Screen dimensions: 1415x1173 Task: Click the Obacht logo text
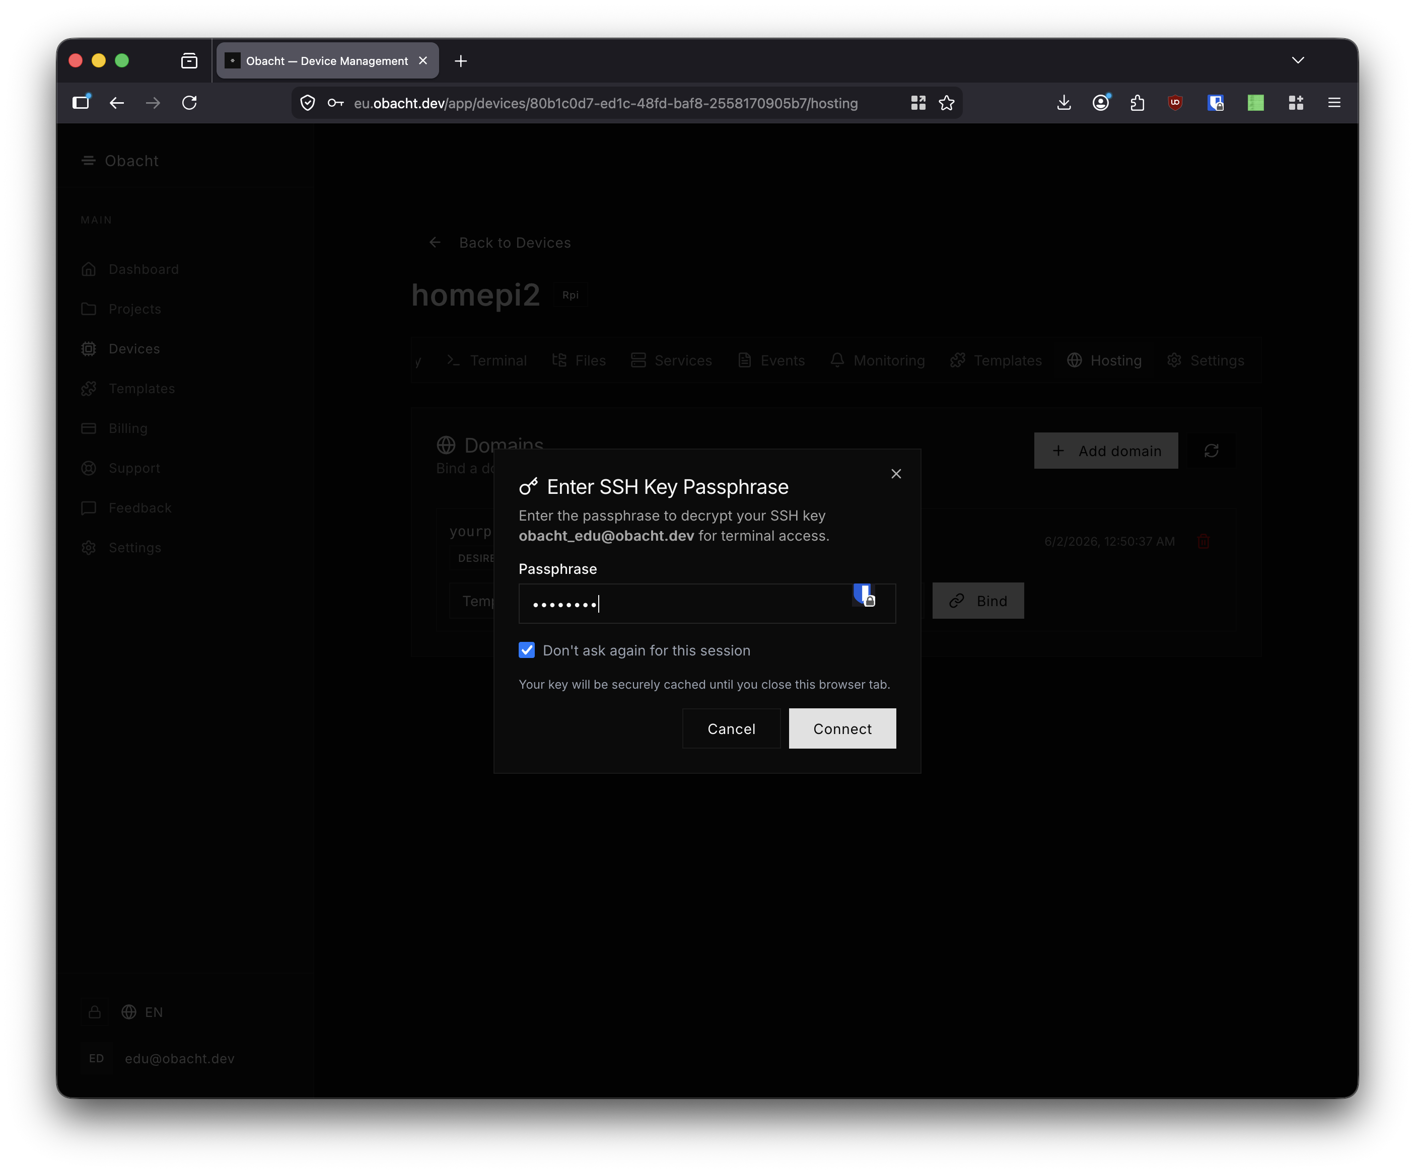click(131, 161)
